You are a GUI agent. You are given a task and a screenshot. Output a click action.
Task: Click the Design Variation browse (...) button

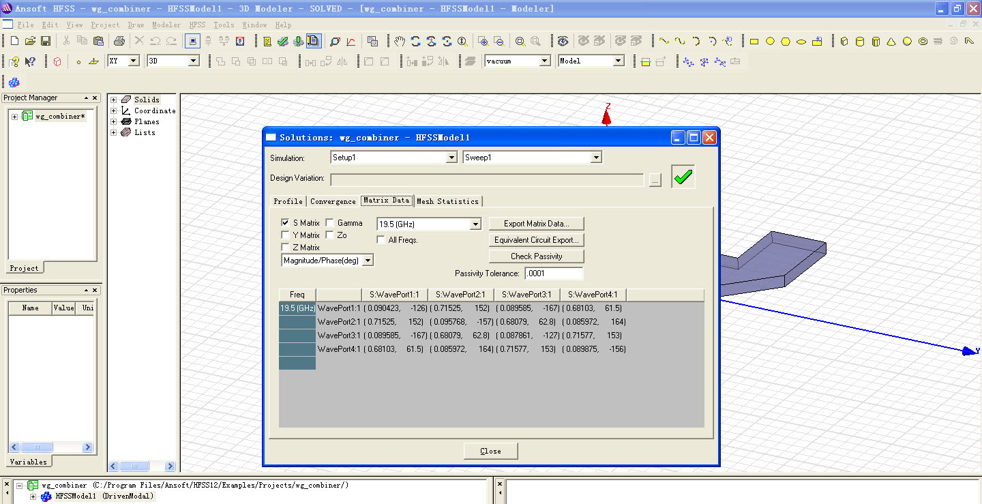pyautogui.click(x=655, y=180)
